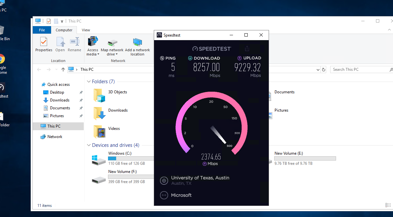Click the globe server icon
This screenshot has height=217, width=393.
tap(164, 180)
